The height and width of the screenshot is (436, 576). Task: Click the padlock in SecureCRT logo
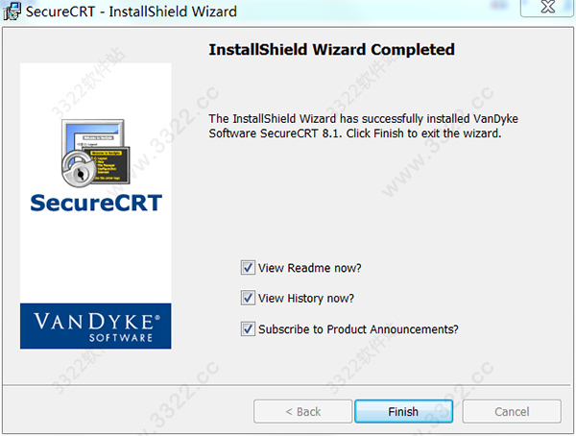[x=77, y=169]
